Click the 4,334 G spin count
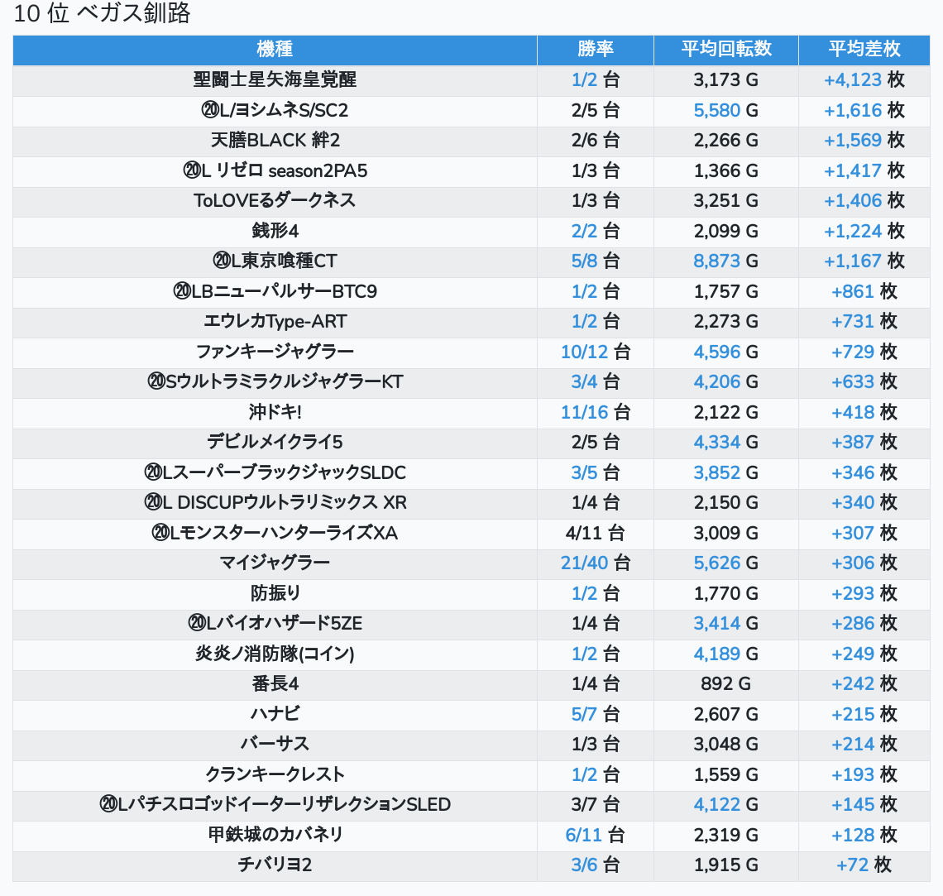Viewport: 943px width, 896px height. coord(726,443)
